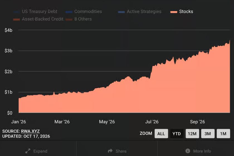Click the Share label
This screenshot has width=234, height=156.
(x=121, y=151)
